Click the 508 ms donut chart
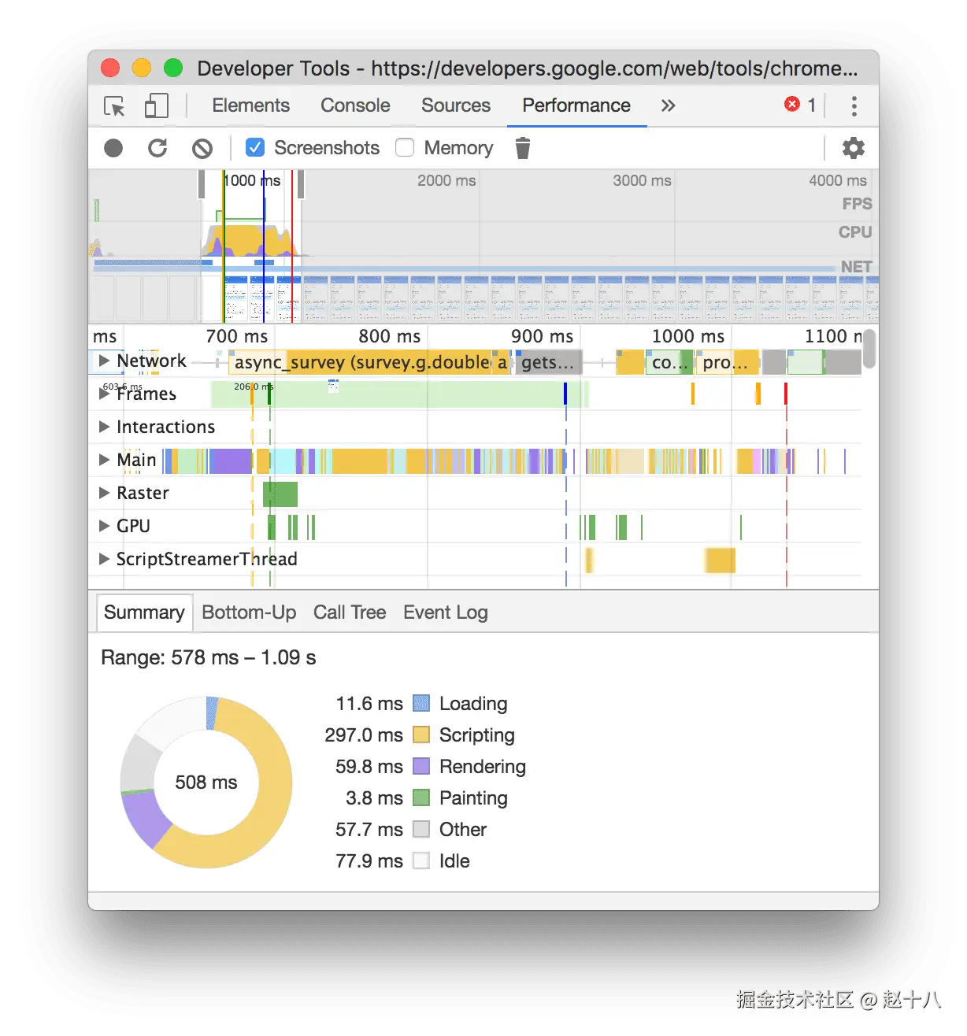The image size is (967, 1036). tap(206, 782)
